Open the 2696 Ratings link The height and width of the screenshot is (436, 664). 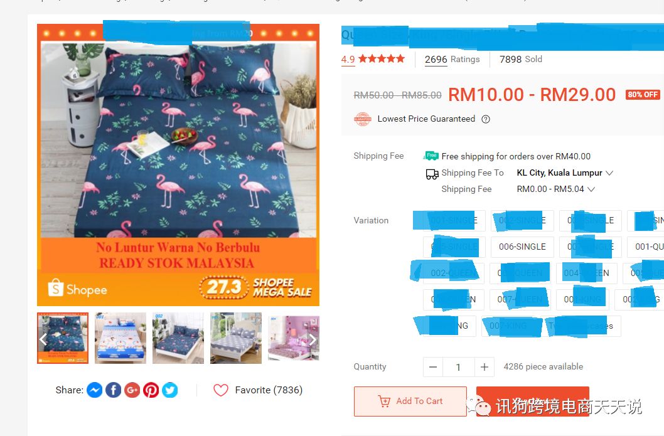click(x=452, y=59)
